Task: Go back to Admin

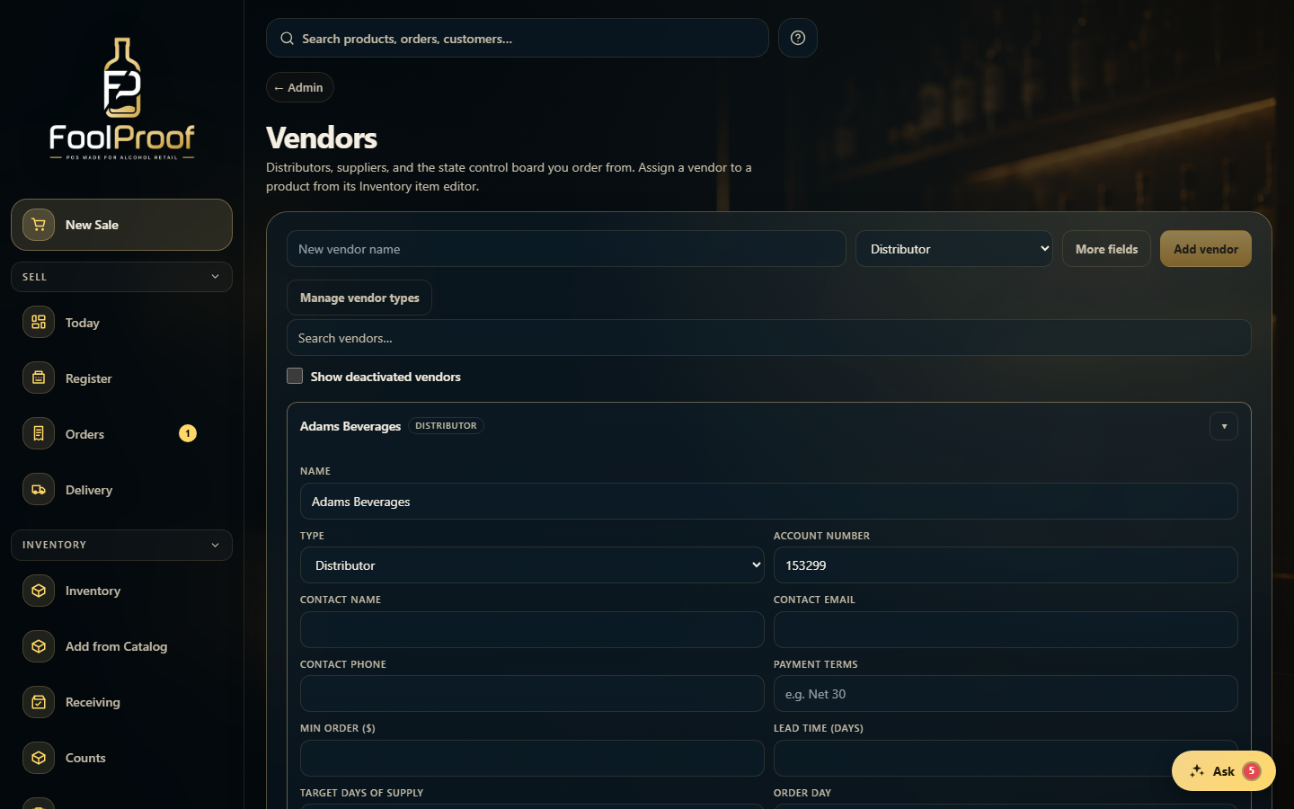Action: pos(300,87)
